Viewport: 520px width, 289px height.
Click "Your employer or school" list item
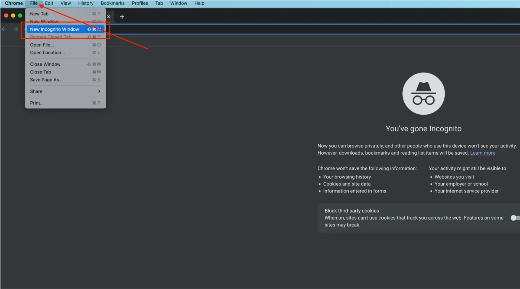click(461, 184)
